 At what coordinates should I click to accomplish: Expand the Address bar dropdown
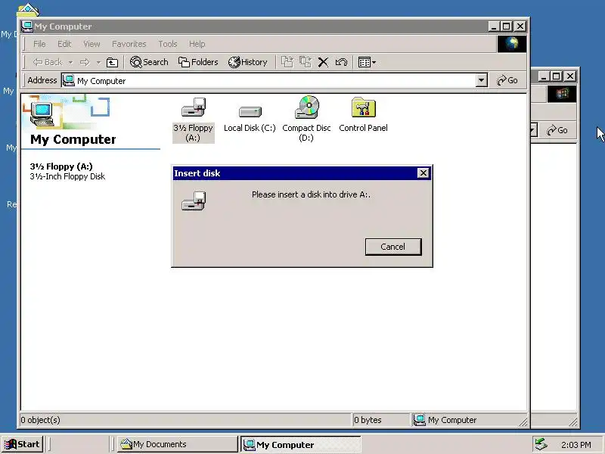(481, 80)
